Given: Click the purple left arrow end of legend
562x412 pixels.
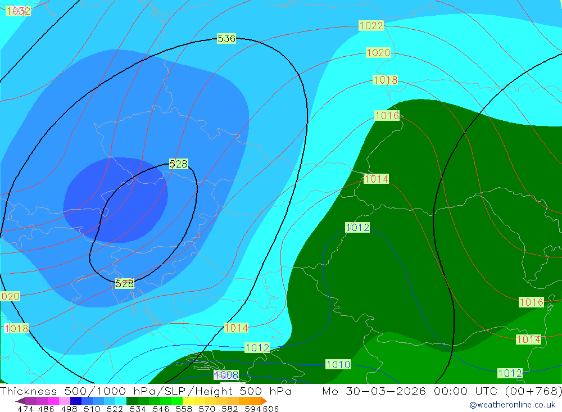Looking at the screenshot, I should pos(20,401).
